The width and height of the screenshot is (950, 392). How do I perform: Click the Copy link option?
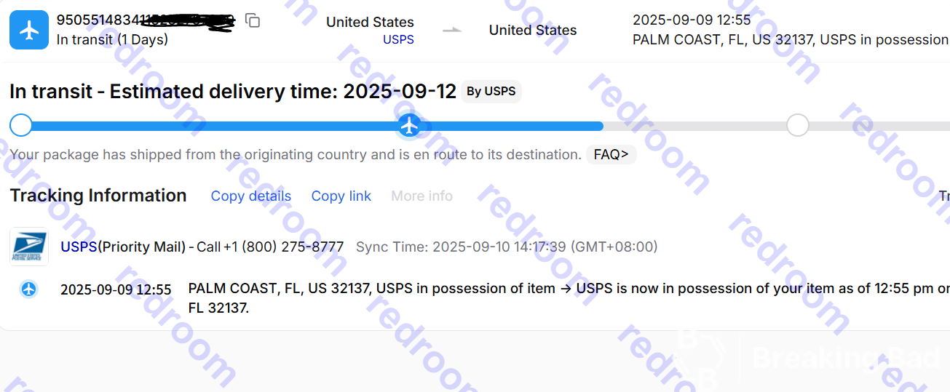pyautogui.click(x=341, y=196)
